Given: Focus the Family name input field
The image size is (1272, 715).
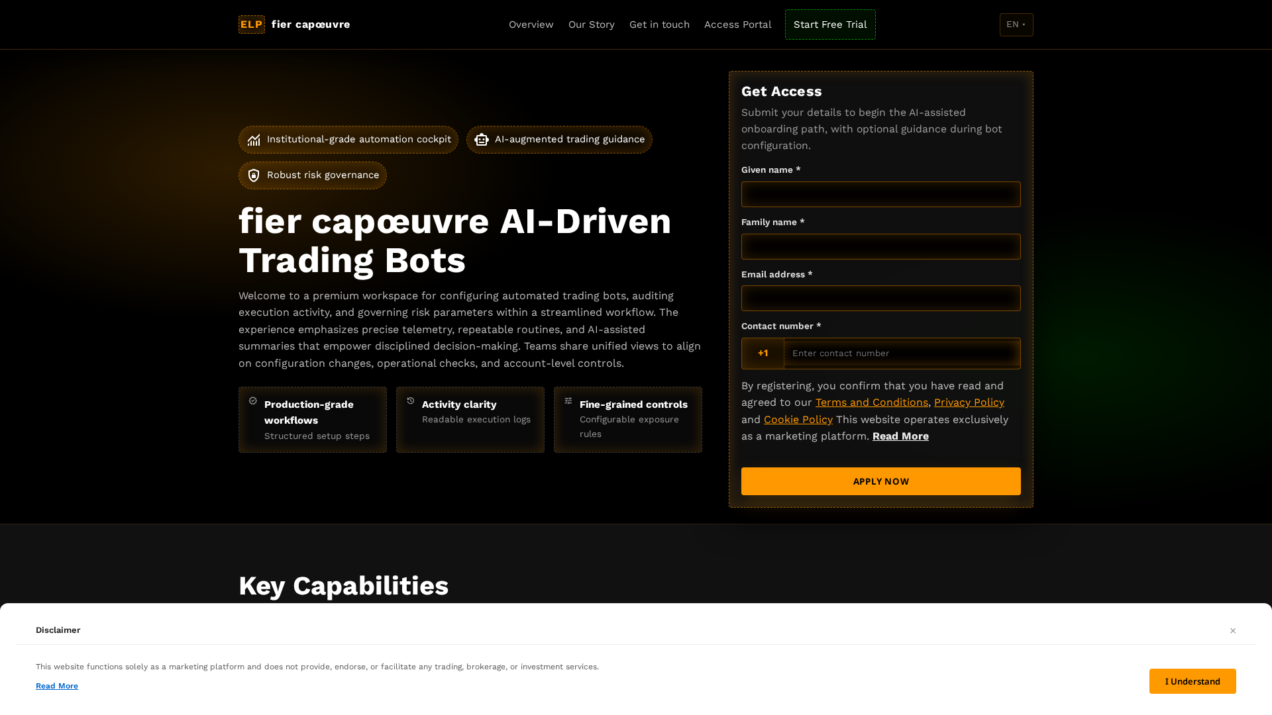Looking at the screenshot, I should tap(881, 246).
